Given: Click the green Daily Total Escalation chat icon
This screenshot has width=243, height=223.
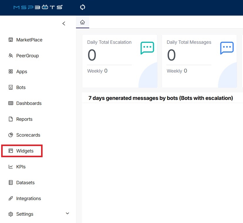Looking at the screenshot, I should point(147,48).
